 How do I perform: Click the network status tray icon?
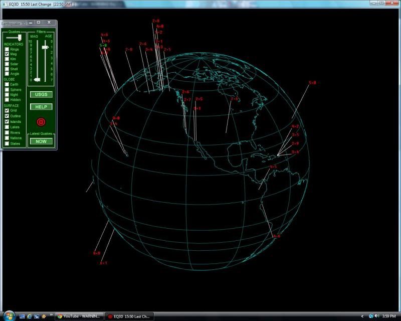click(371, 316)
